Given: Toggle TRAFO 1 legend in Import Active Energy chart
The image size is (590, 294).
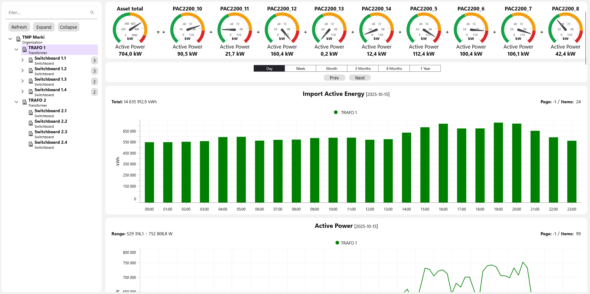Looking at the screenshot, I should point(345,113).
